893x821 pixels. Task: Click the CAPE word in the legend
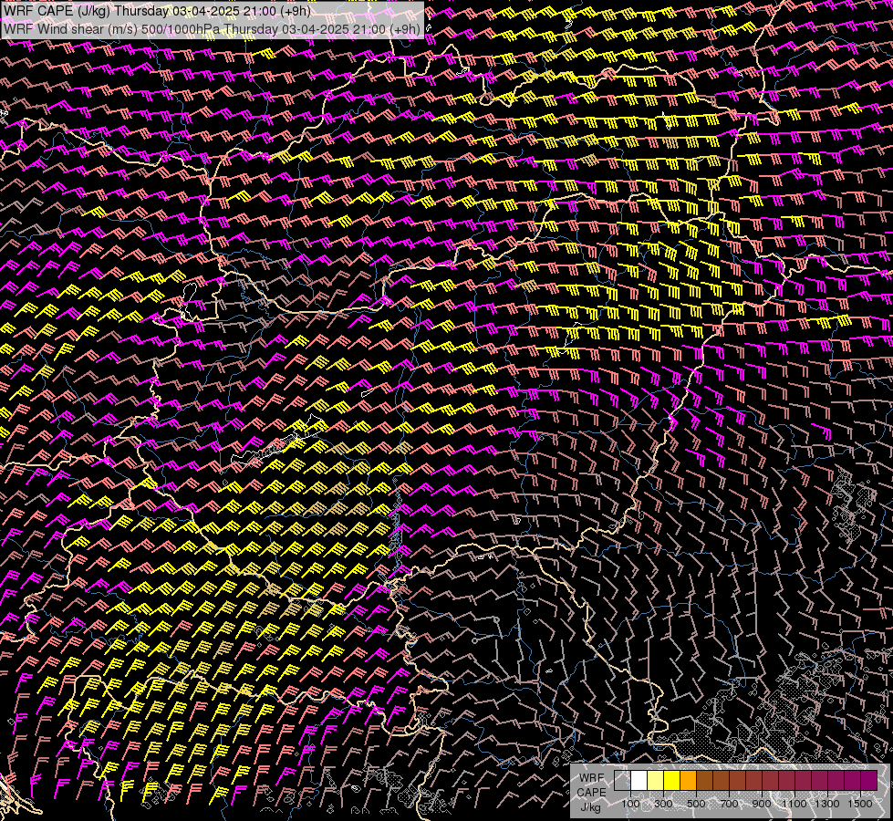[591, 793]
